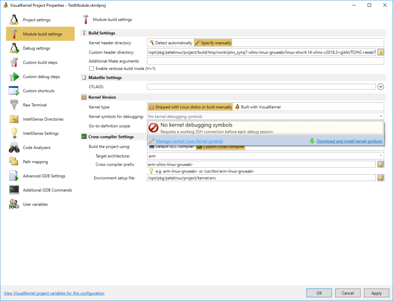Open Code Analyzers page with binoculars icon
This screenshot has height=301, width=393.
coord(36,148)
